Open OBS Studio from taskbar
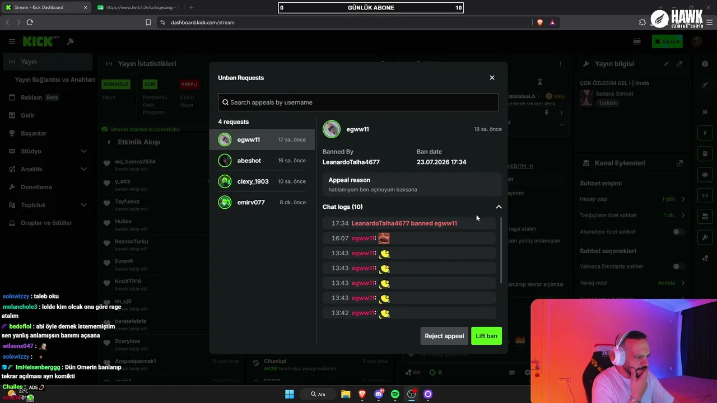717x403 pixels. point(412,394)
